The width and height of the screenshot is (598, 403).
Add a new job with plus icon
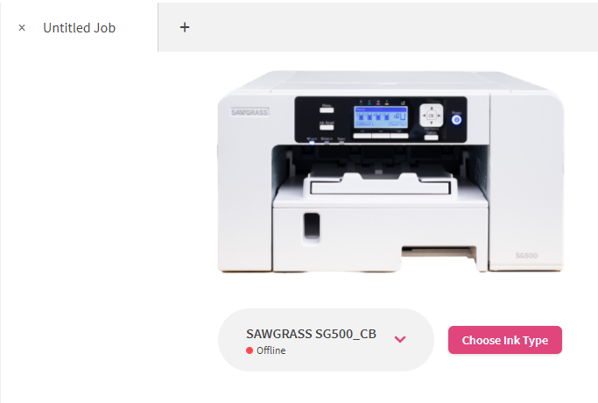point(185,27)
